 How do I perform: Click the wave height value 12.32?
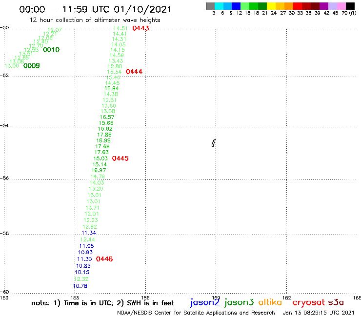pyautogui.click(x=81, y=279)
